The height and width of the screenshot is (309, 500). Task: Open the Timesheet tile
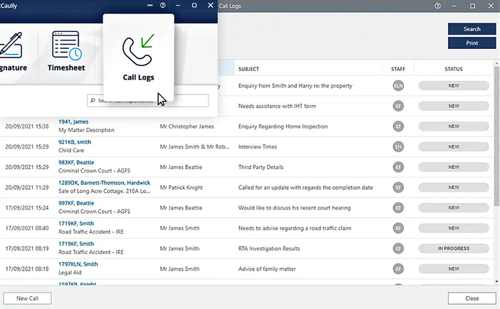[x=66, y=51]
